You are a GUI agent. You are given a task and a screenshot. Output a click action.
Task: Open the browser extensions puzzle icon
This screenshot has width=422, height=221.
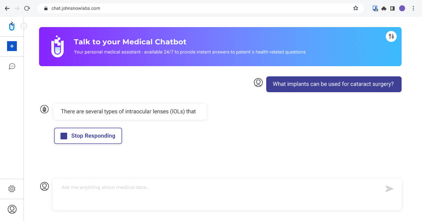[x=384, y=8]
